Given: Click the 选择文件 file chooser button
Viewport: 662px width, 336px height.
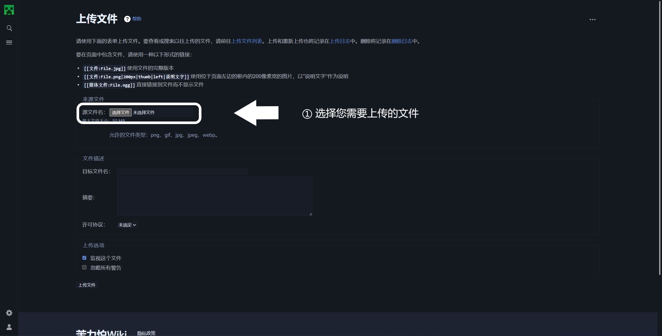Looking at the screenshot, I should point(121,112).
